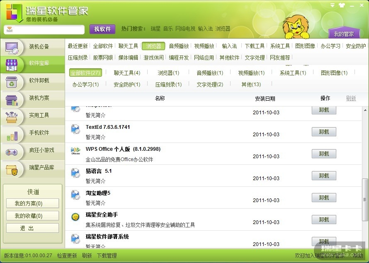Select 输入法 category tab

click(229, 46)
